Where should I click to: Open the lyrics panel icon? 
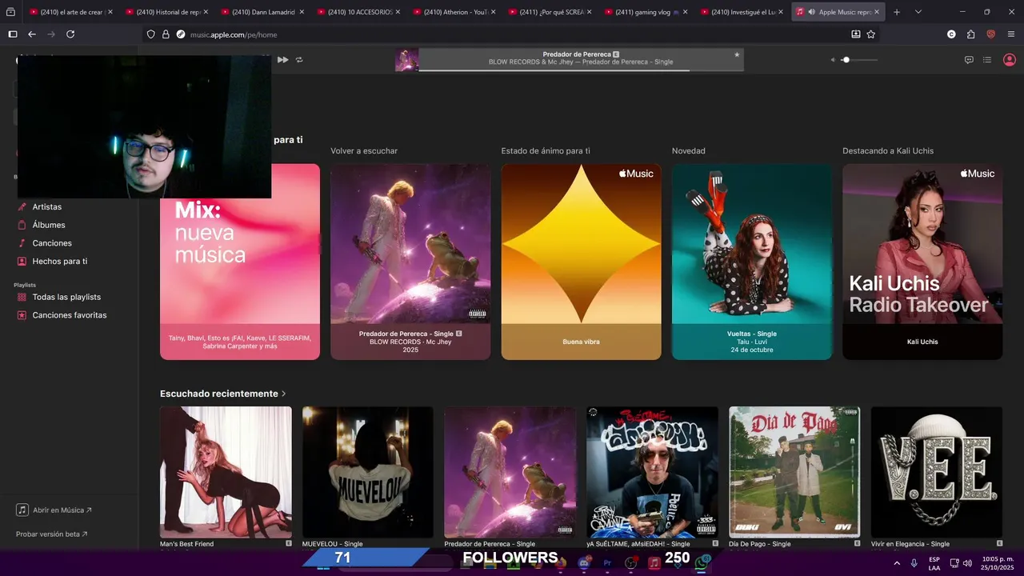(969, 60)
